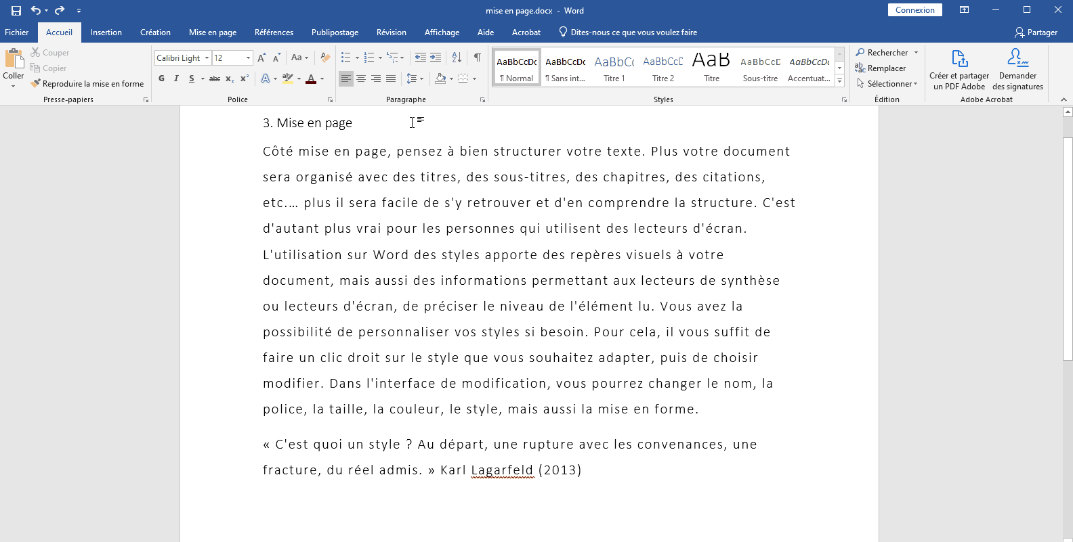Open ribbon display options in the title bar
Screen dimensions: 1073x542
click(x=964, y=10)
